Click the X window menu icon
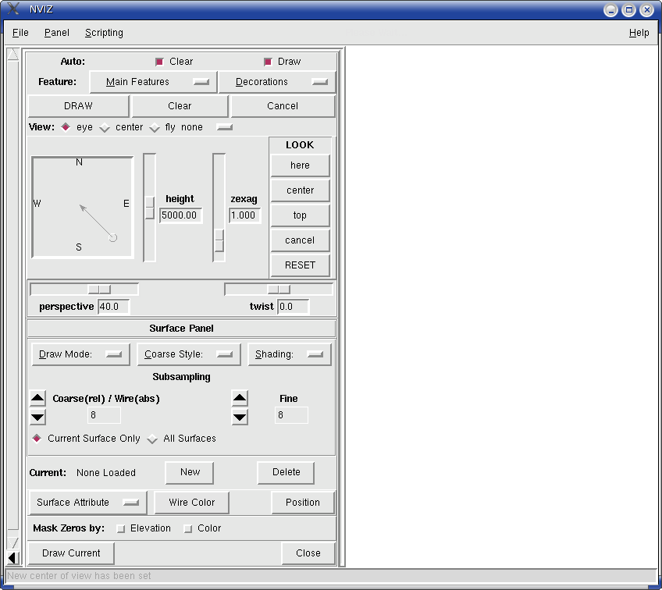662x590 pixels. pyautogui.click(x=13, y=9)
